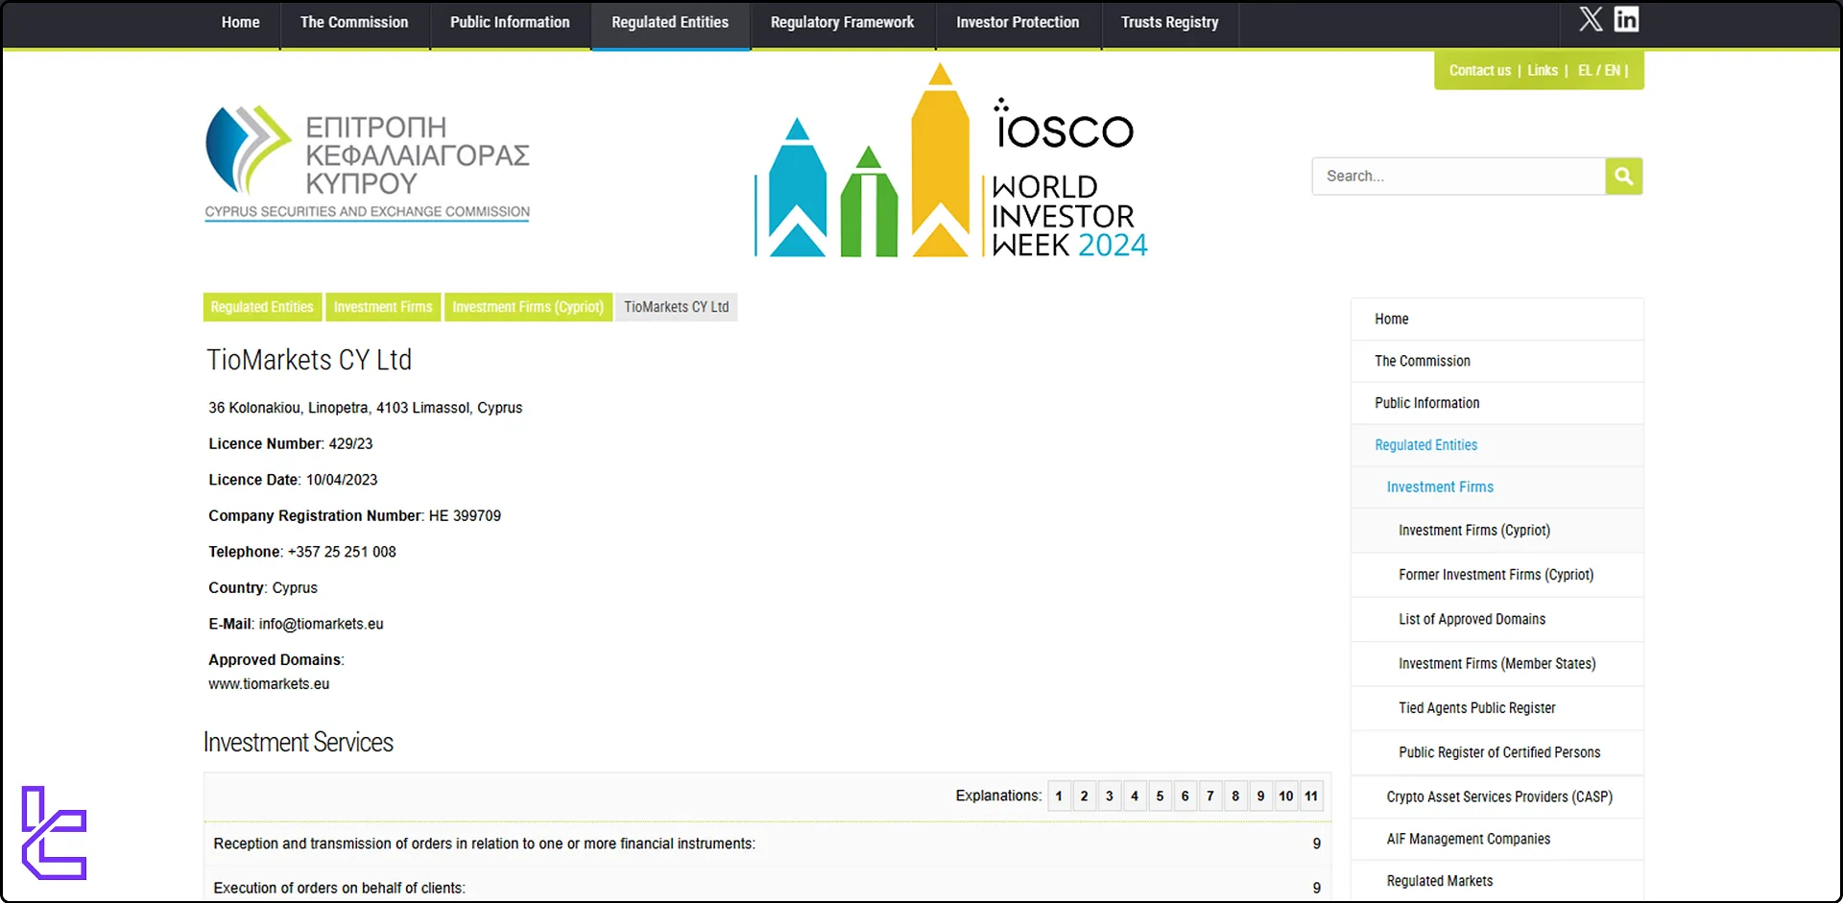
Task: Click explanation number 7
Action: (x=1210, y=796)
